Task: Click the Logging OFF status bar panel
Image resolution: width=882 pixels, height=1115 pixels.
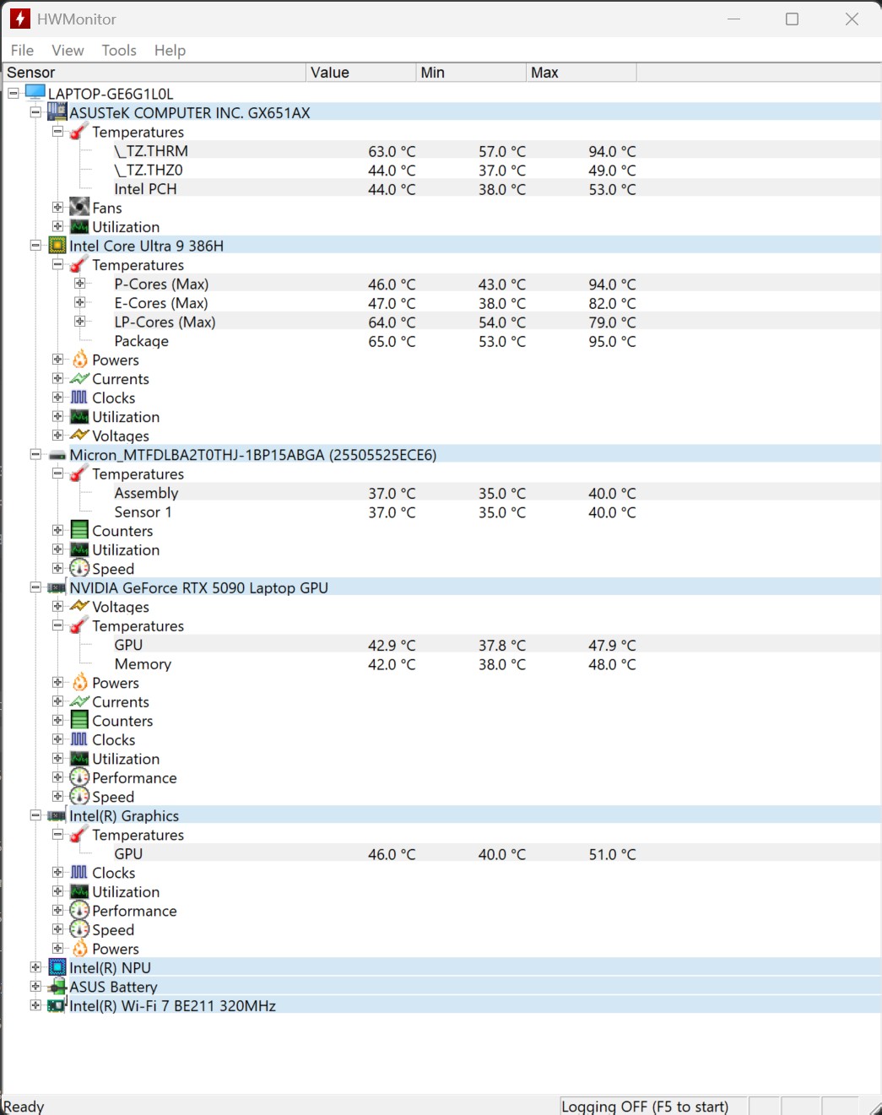Action: [x=653, y=1106]
